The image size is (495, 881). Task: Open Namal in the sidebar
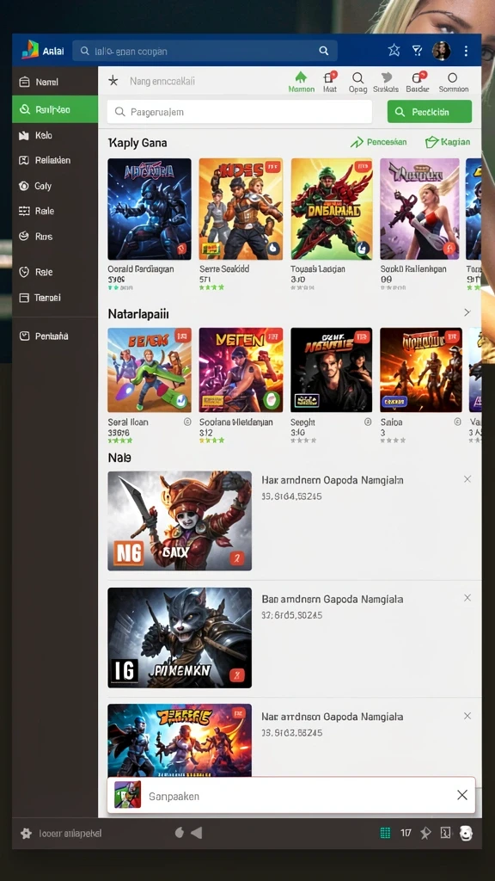[55, 82]
